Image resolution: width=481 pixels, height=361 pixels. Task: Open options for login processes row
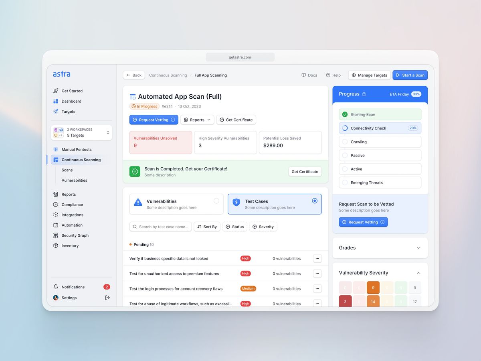coord(317,288)
